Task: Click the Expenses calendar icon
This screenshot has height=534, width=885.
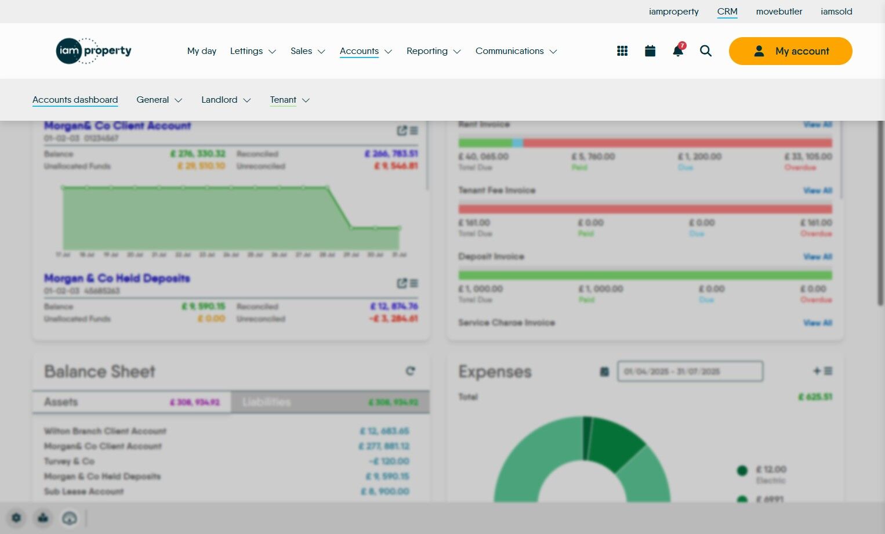Action: [x=604, y=371]
